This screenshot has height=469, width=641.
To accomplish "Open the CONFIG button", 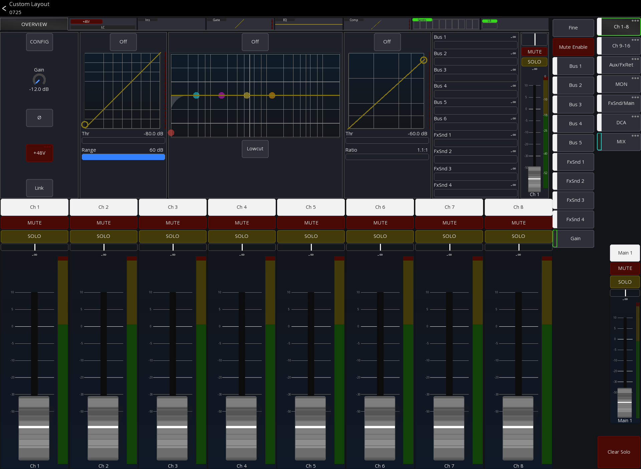I will pyautogui.click(x=39, y=42).
